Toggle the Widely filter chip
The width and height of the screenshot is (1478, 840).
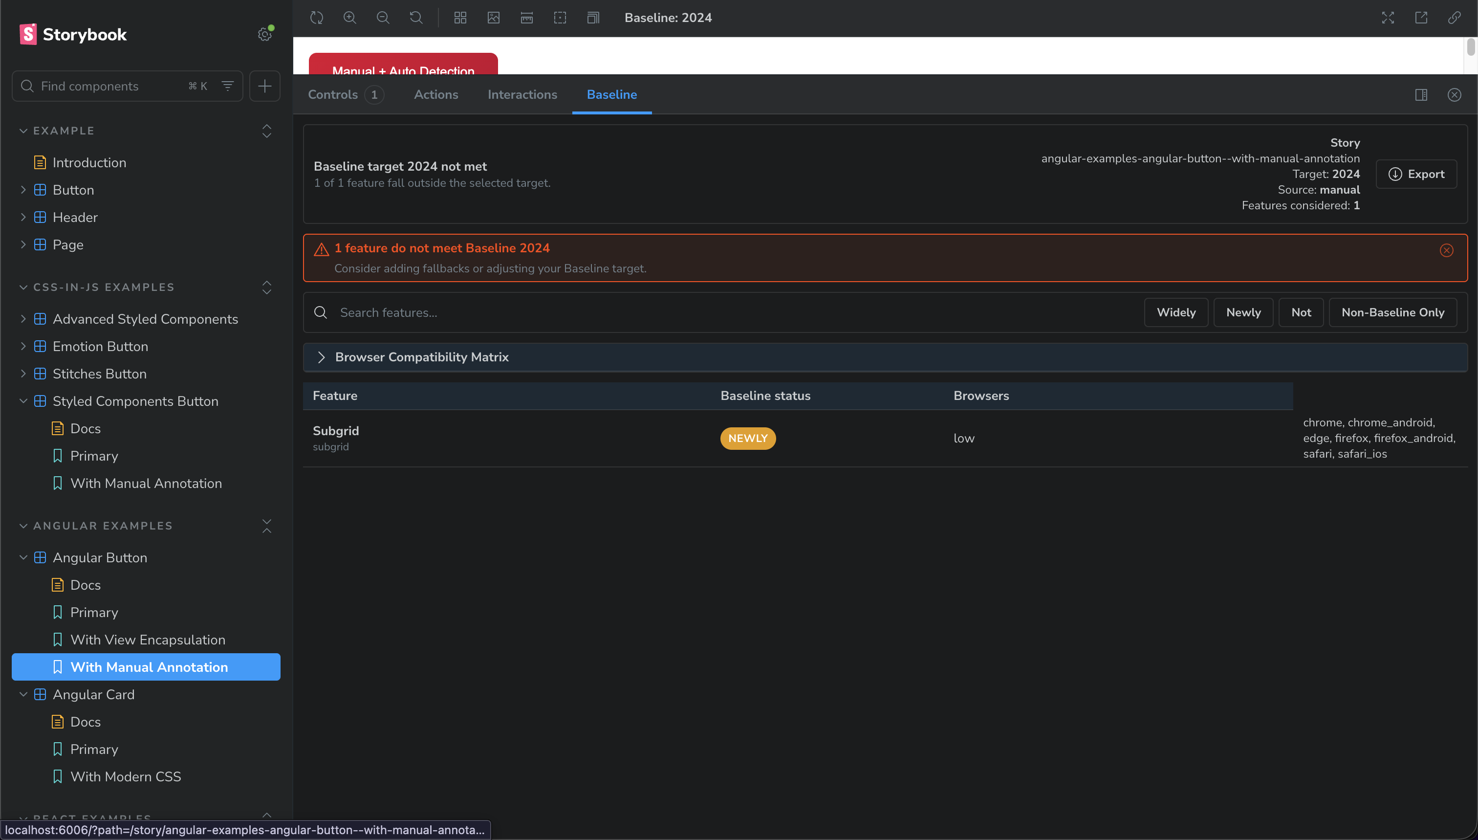coord(1176,312)
